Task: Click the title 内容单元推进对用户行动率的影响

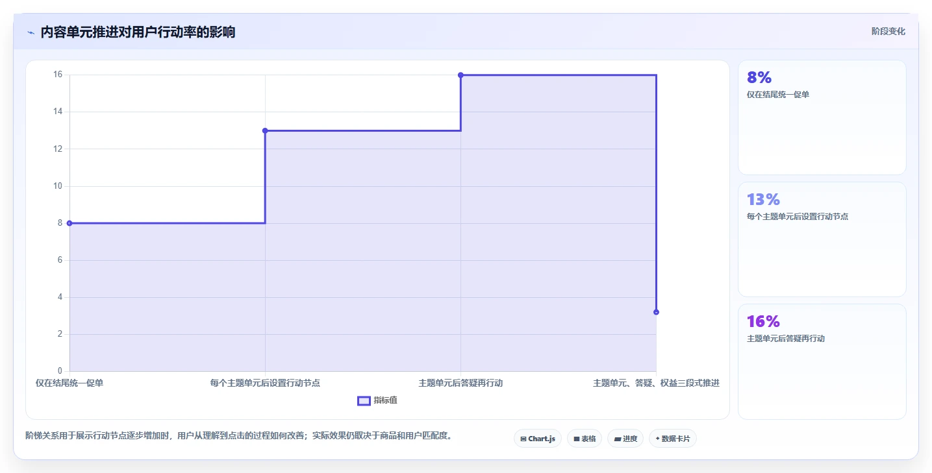Action: tap(138, 32)
